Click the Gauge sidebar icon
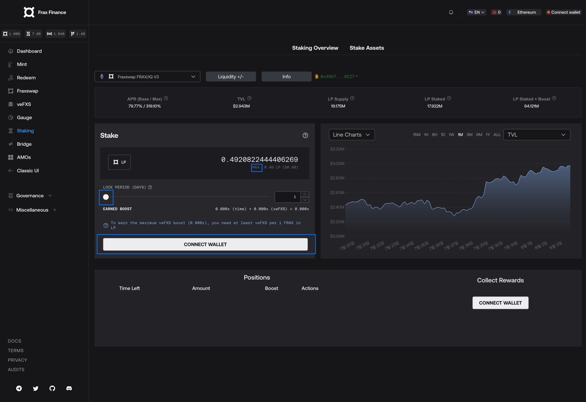This screenshot has width=586, height=402. tap(11, 117)
